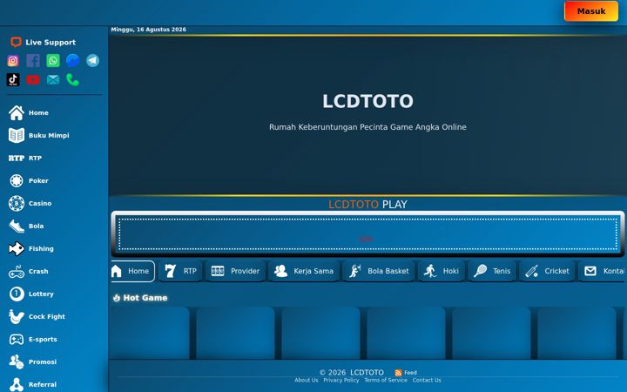Select the Cricket tab
The width and height of the screenshot is (627, 392).
click(x=547, y=271)
